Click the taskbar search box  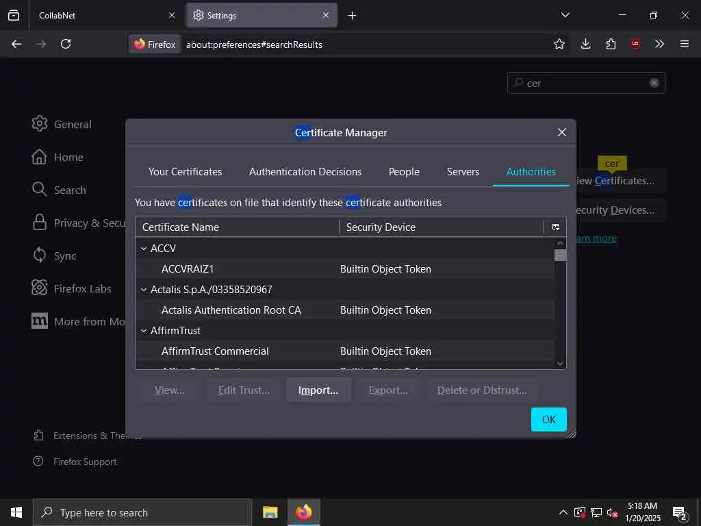click(142, 512)
